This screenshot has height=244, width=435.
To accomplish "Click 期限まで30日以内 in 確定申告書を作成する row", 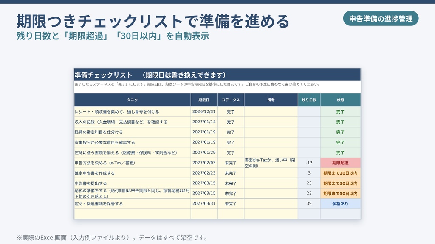I will [340, 173].
